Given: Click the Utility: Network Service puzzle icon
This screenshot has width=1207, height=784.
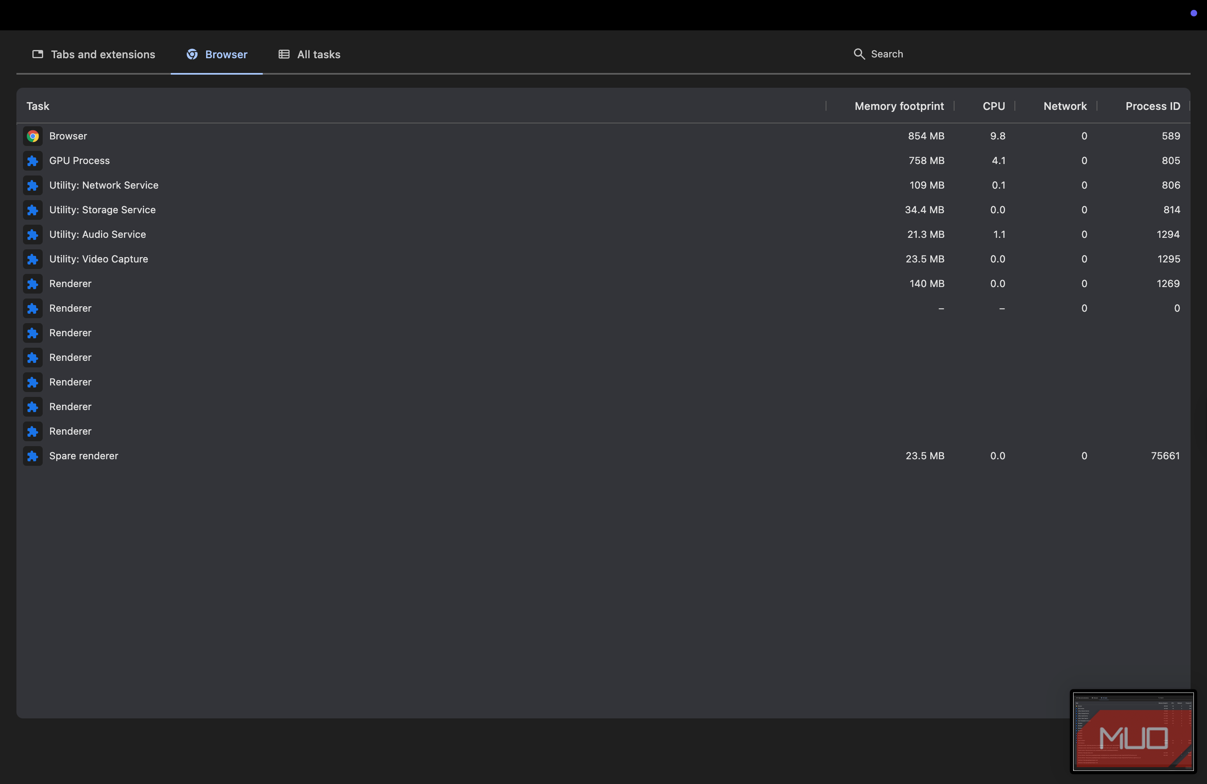Looking at the screenshot, I should [x=32, y=185].
